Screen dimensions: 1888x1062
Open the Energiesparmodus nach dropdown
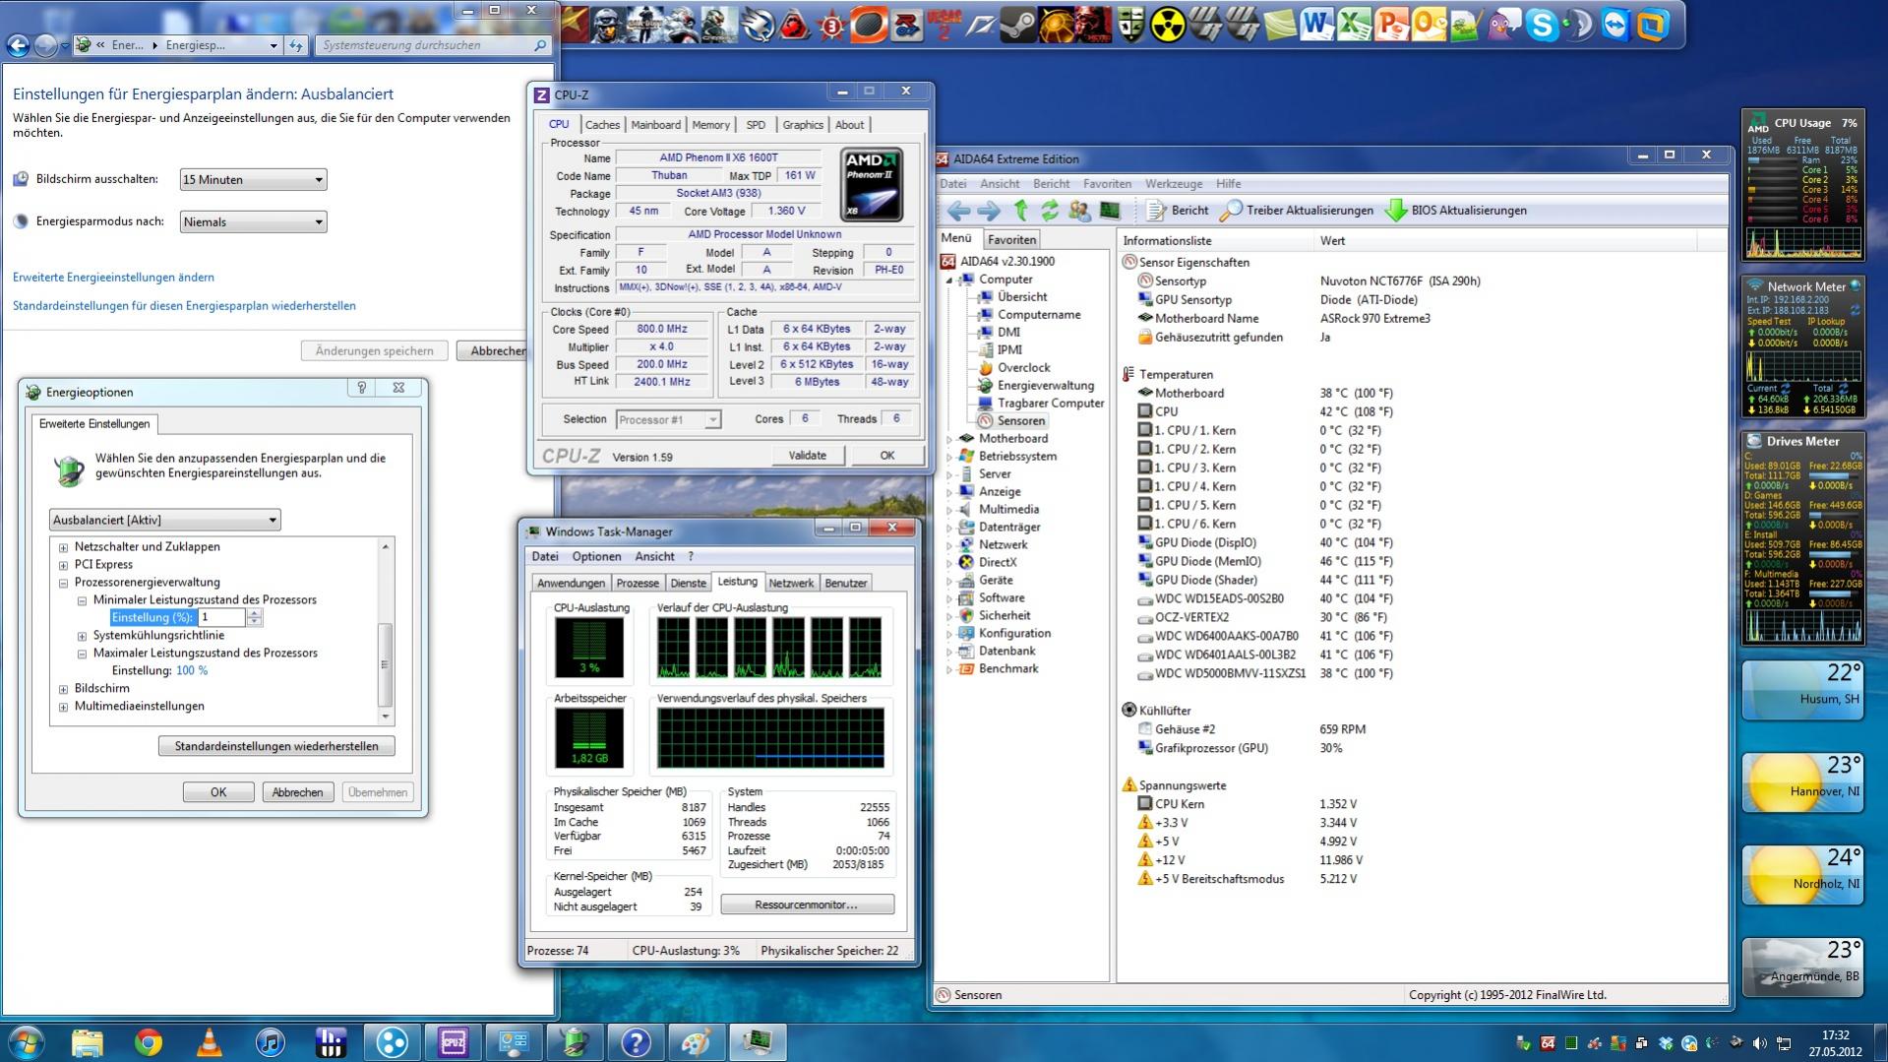pos(253,221)
